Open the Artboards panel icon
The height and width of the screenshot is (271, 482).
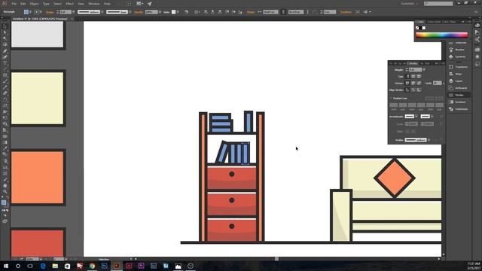pos(451,88)
